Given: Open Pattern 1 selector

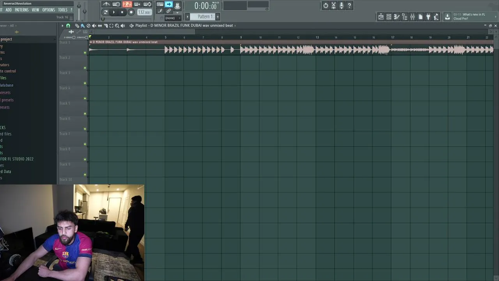Looking at the screenshot, I should [x=203, y=16].
